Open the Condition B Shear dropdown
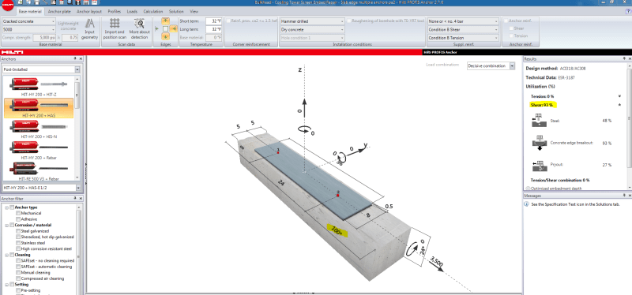Screen dimensions: 632x295 coord(463,29)
